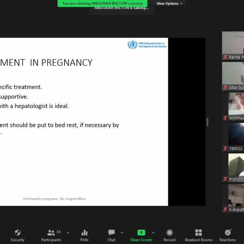Image resolution: width=244 pixels, height=244 pixels.
Task: Click the green screen-viewing notification banner
Action: (x=102, y=3)
